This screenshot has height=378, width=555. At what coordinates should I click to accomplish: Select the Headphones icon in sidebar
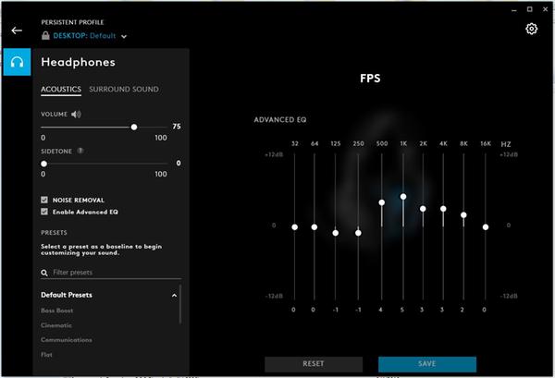tap(17, 64)
